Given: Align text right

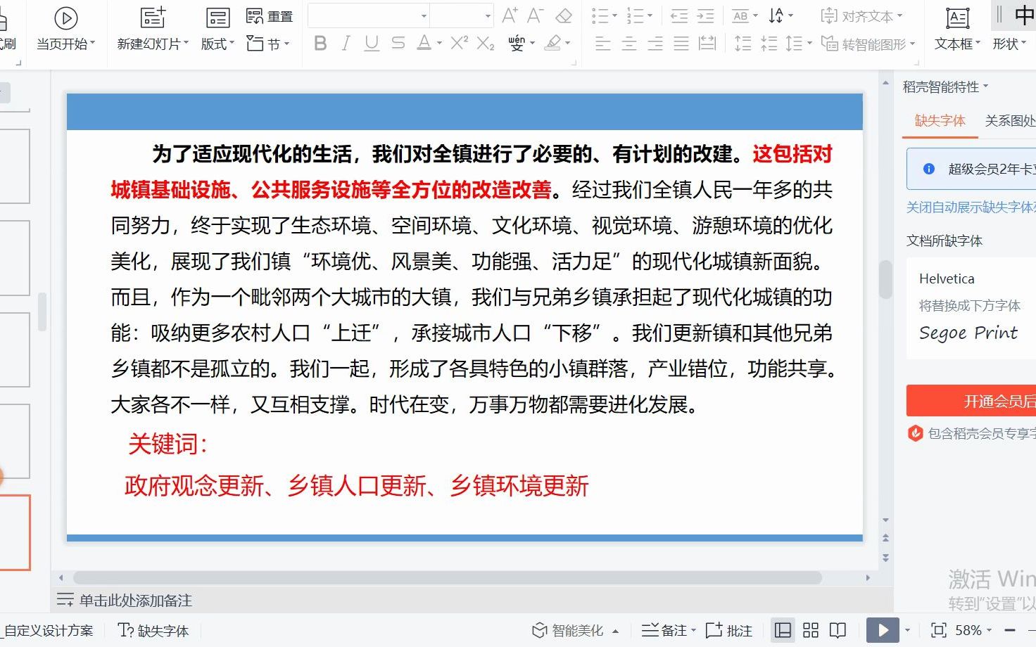Looking at the screenshot, I should point(655,44).
